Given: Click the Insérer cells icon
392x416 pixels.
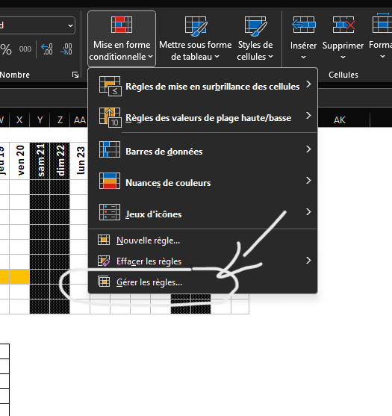Looking at the screenshot, I should (304, 25).
